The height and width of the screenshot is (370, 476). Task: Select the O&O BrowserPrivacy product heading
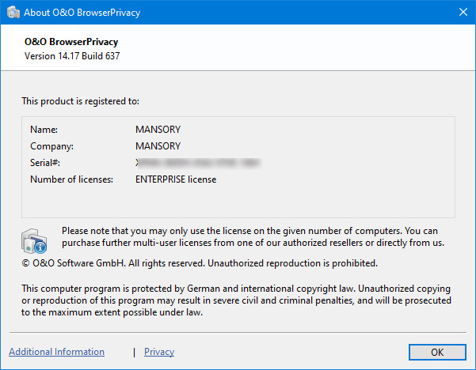[x=72, y=42]
